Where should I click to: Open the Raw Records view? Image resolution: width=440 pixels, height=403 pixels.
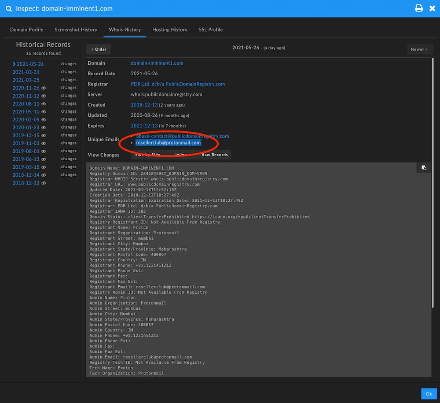pyautogui.click(x=215, y=155)
